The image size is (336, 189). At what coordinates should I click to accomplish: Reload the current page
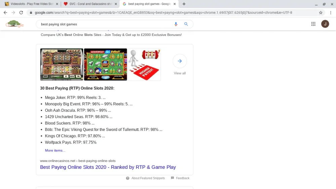(21, 13)
